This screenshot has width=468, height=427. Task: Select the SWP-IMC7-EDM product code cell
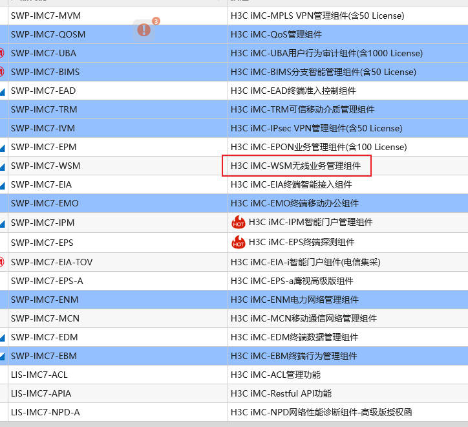118,337
